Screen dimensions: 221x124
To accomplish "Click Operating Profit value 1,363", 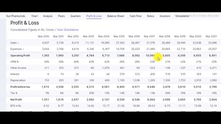I will click(x=45, y=55).
